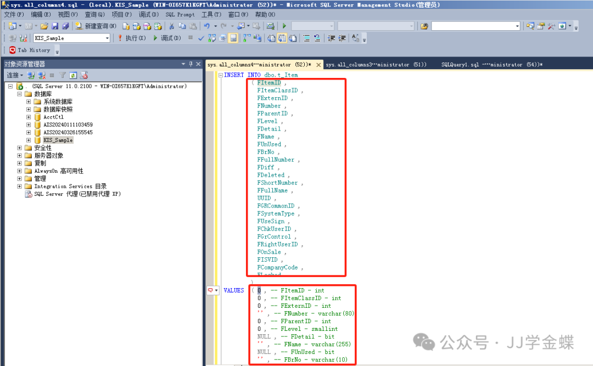This screenshot has width=593, height=366.
Task: Click the Cut scissors icon
Action: pyautogui.click(x=171, y=26)
